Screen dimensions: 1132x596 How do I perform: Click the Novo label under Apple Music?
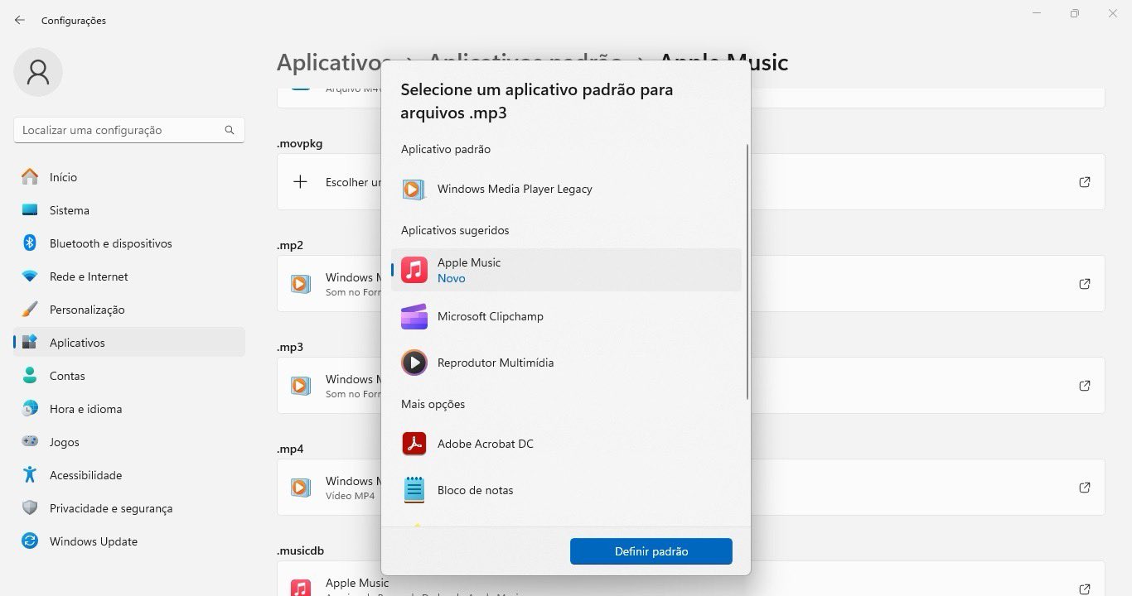coord(452,278)
